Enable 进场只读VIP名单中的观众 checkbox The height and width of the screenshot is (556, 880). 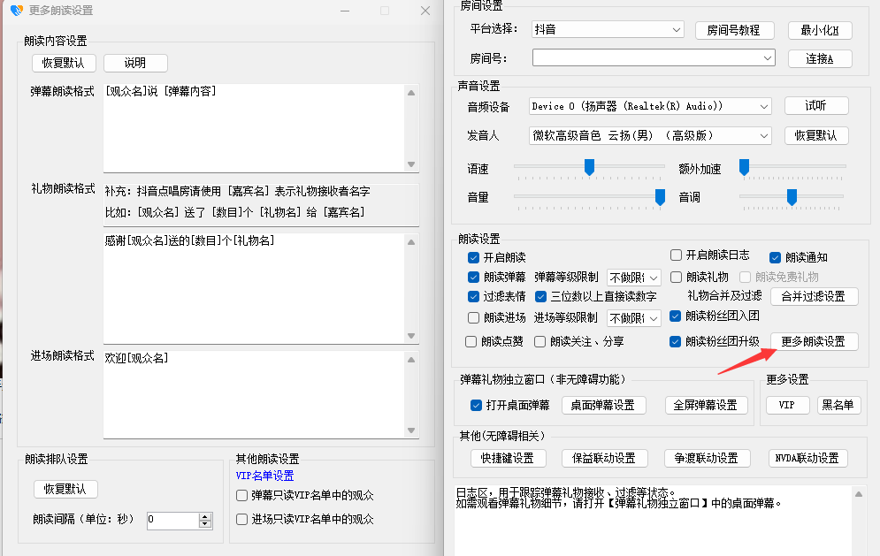[x=241, y=520]
